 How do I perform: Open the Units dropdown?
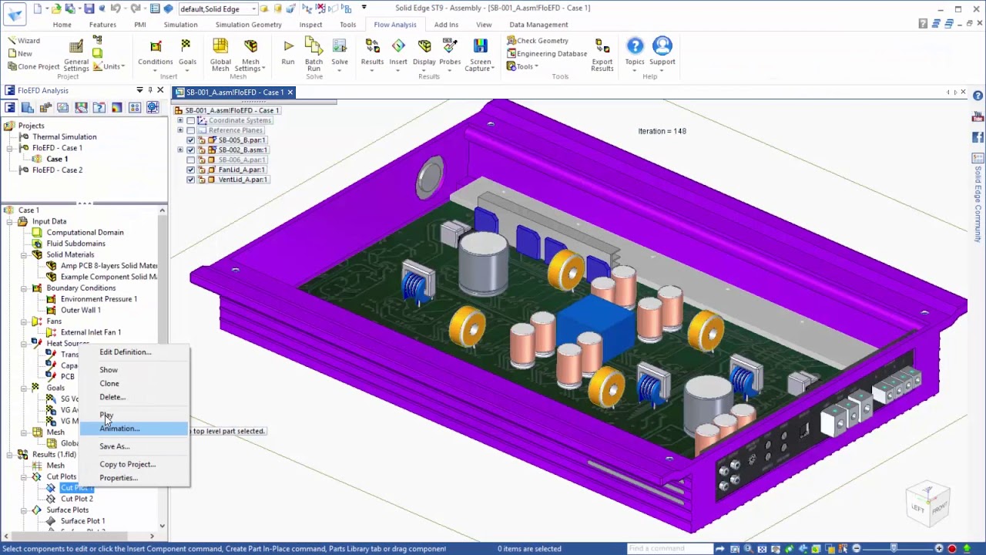point(109,66)
